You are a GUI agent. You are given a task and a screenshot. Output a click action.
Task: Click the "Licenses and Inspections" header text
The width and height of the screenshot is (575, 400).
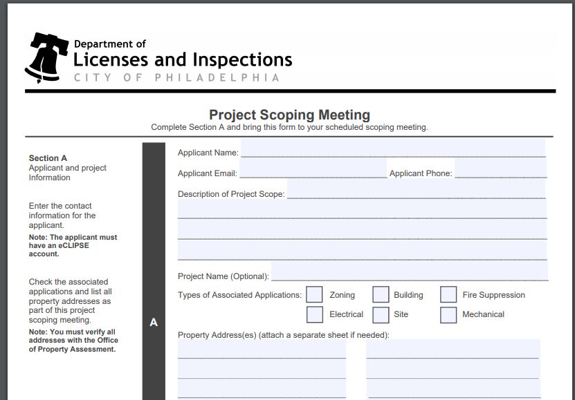click(183, 59)
